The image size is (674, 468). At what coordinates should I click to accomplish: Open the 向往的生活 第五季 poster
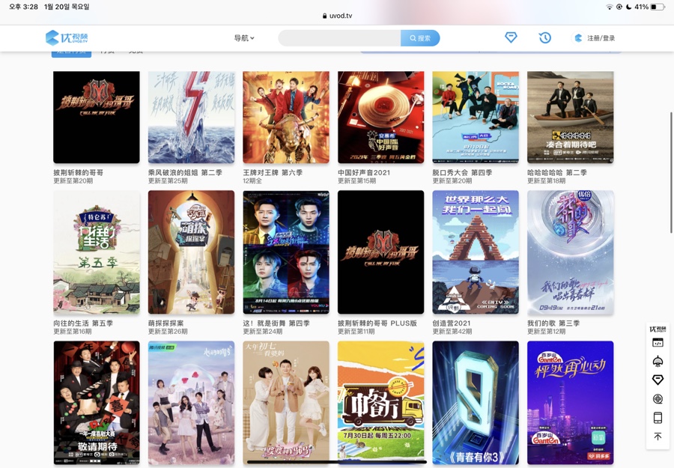pos(97,252)
